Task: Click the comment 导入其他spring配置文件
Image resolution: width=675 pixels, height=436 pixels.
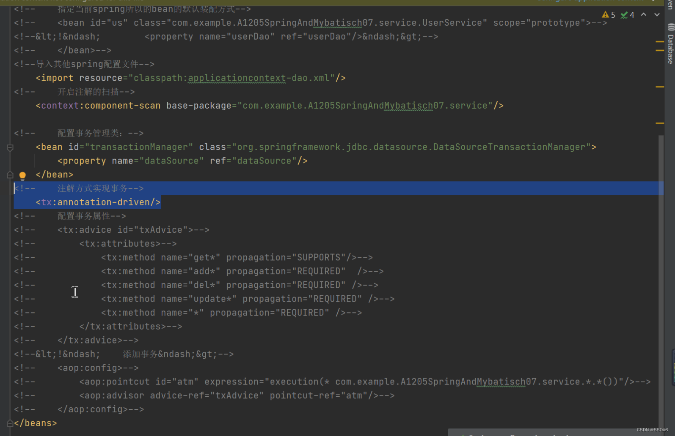Action: point(84,64)
